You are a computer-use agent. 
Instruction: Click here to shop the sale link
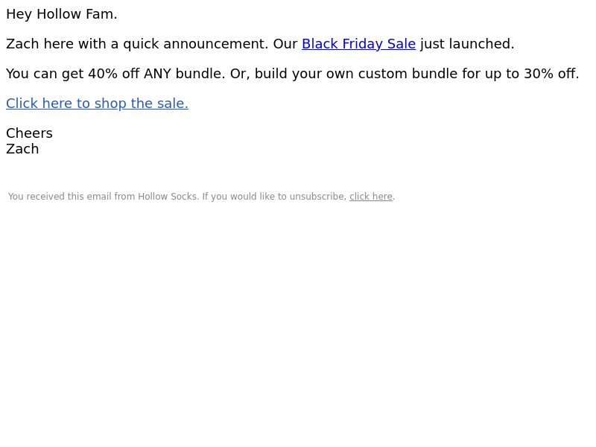[x=98, y=104]
